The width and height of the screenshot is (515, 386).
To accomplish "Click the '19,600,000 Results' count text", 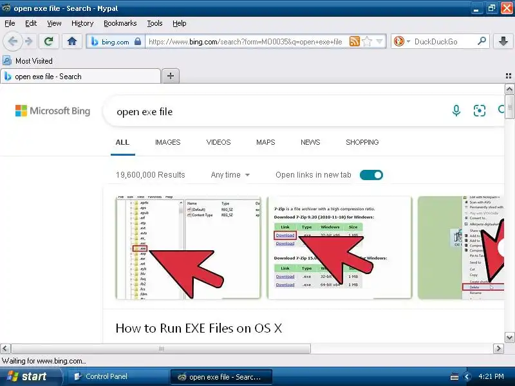I will 151,175.
